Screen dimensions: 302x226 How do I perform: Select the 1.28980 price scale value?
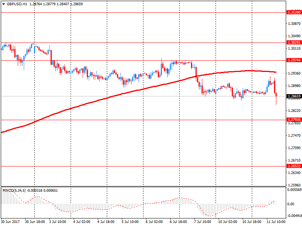(x=294, y=86)
